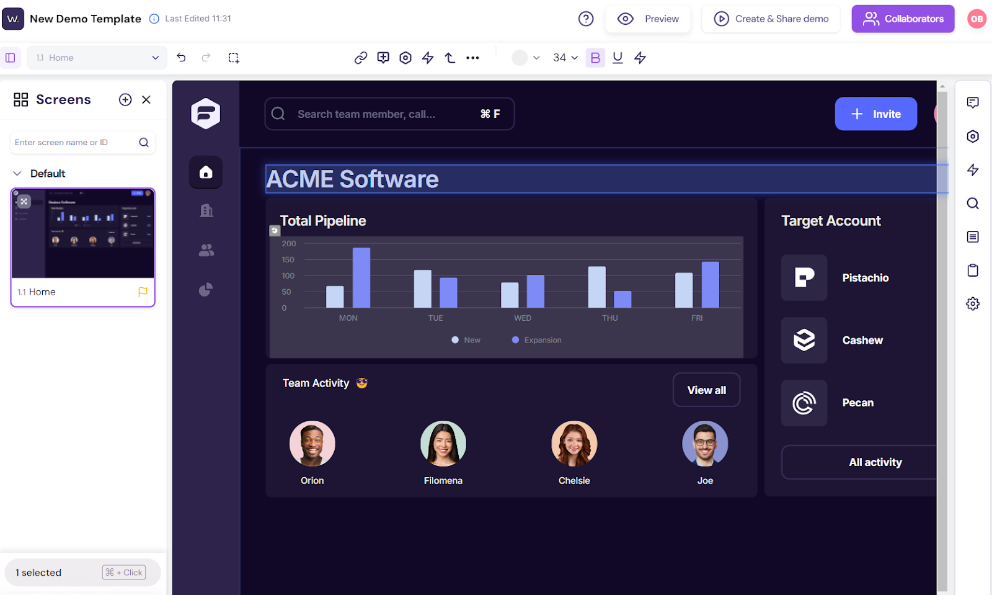Click the undo arrow in toolbar
The image size is (992, 595).
pyautogui.click(x=181, y=58)
